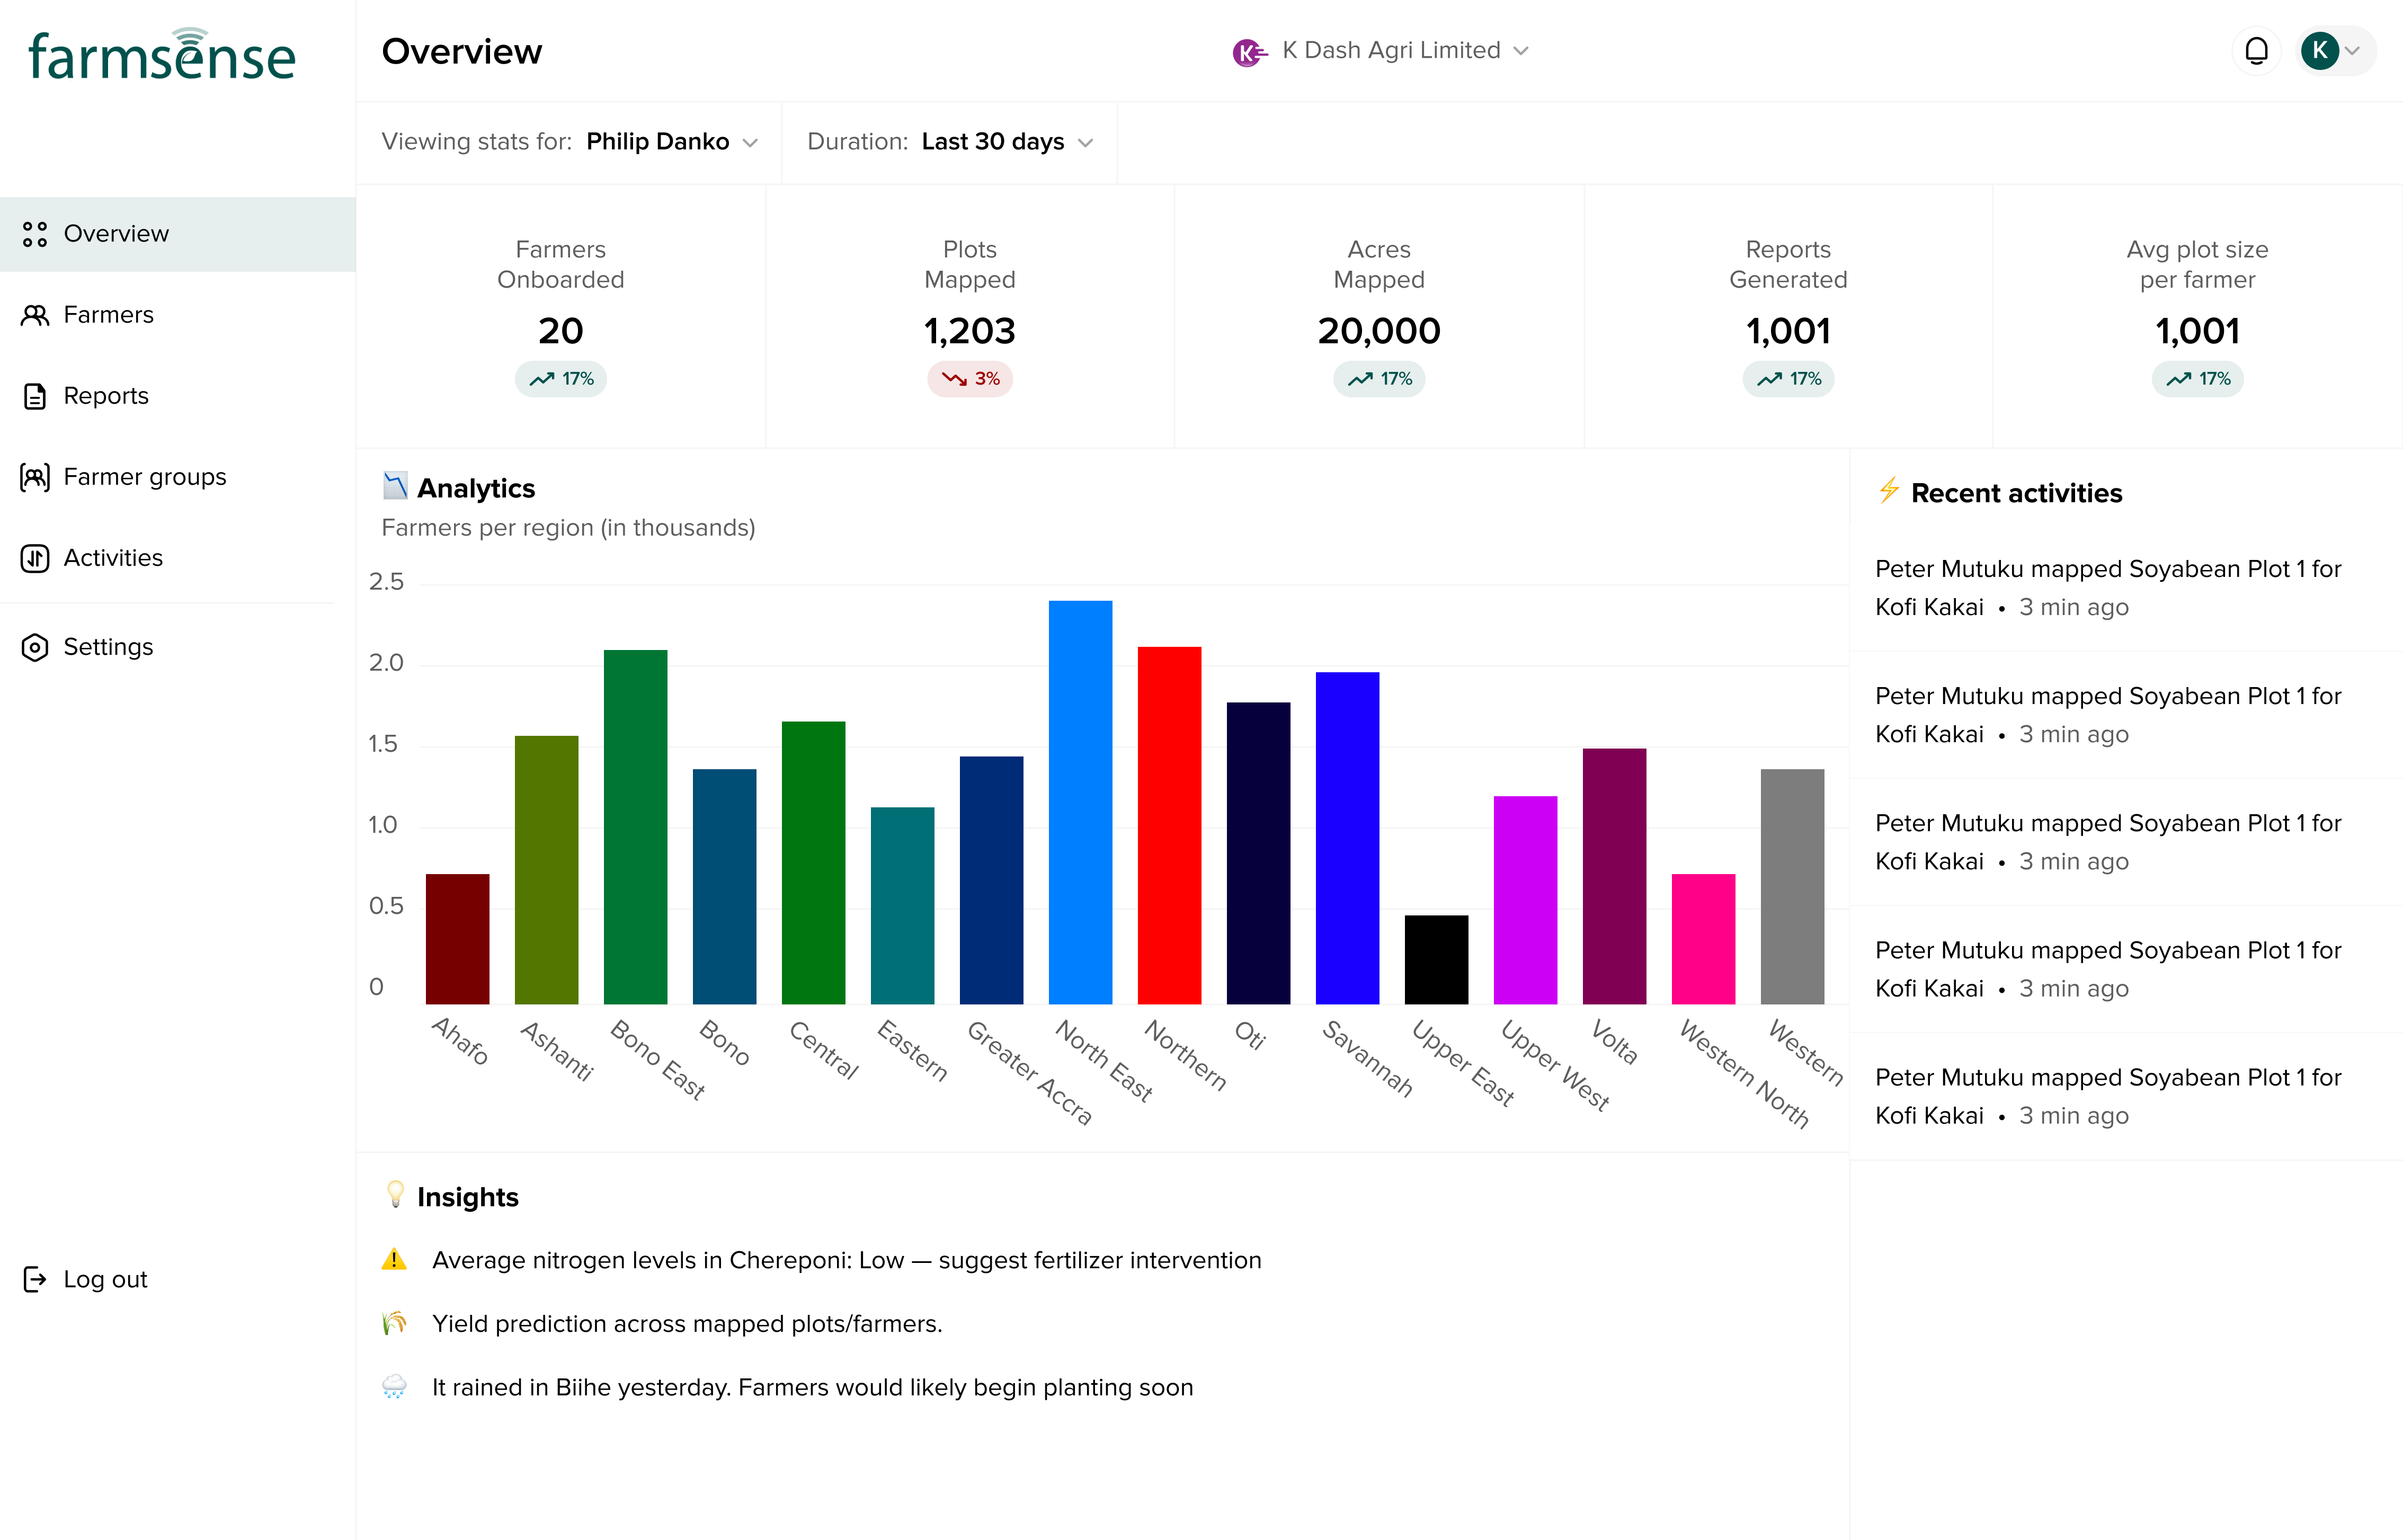
Task: Click the Farmers sidebar icon
Action: point(35,315)
